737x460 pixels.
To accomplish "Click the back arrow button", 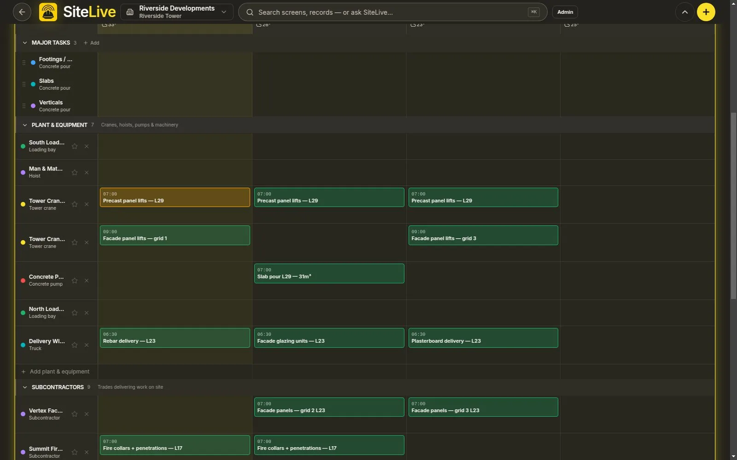I will pos(22,12).
